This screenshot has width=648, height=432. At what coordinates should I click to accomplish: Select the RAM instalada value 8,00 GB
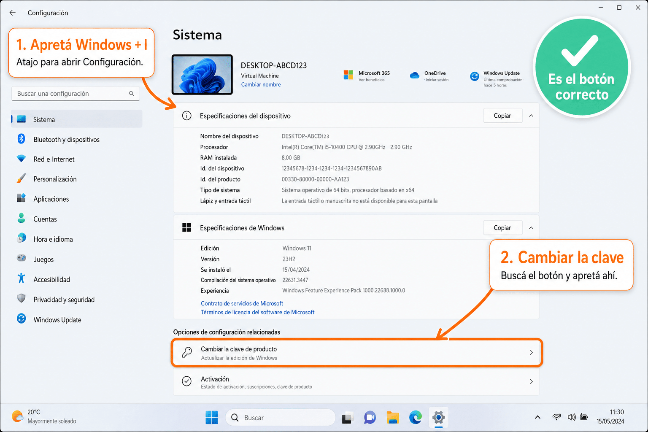click(x=291, y=157)
